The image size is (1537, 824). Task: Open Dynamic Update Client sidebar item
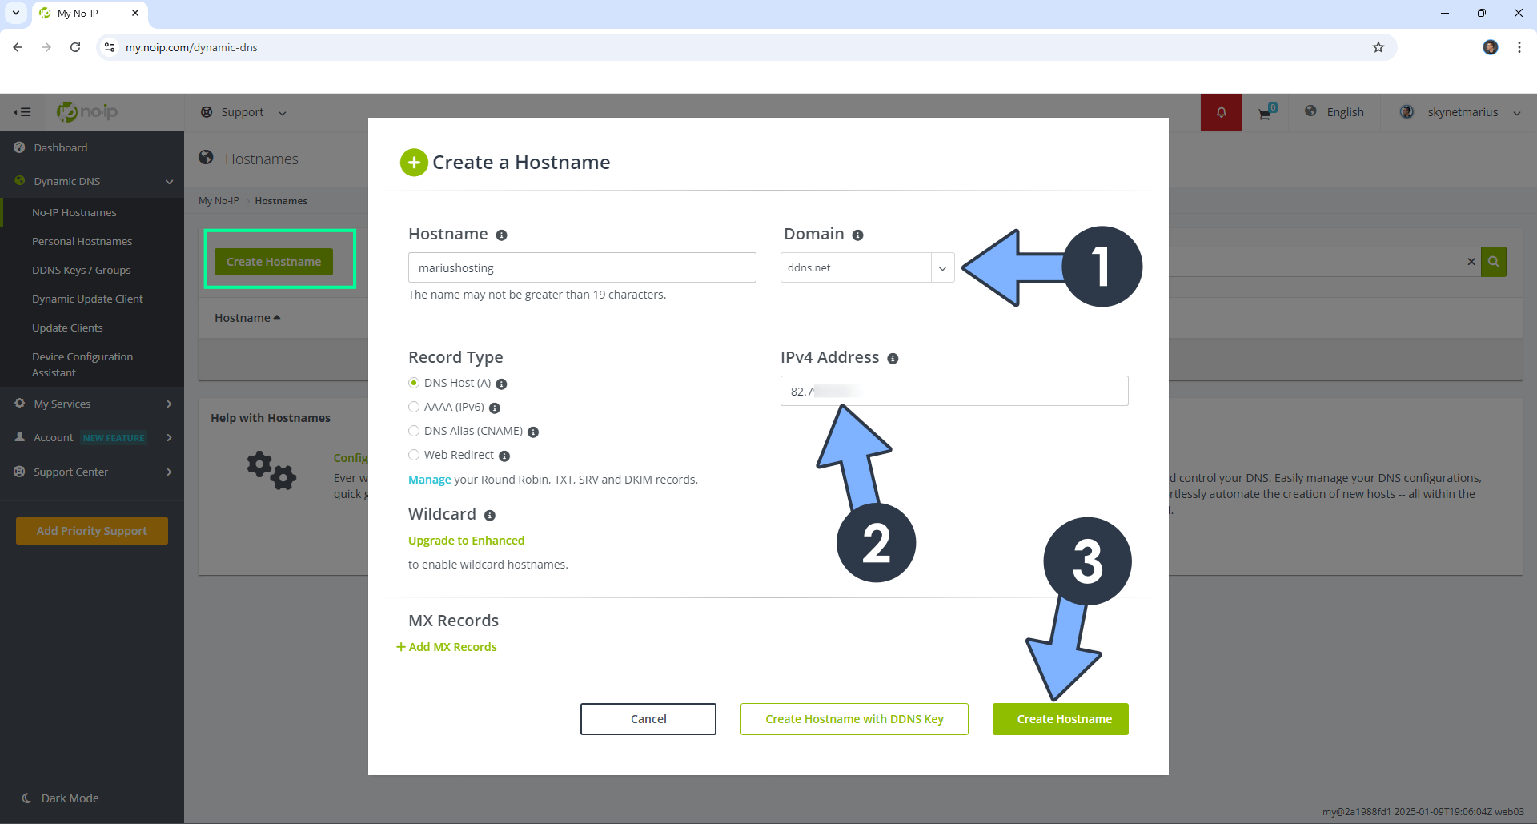87,299
